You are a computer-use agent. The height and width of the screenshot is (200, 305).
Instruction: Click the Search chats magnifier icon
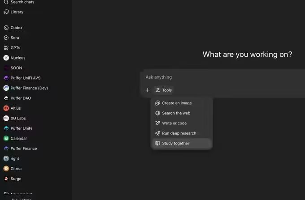6,2
